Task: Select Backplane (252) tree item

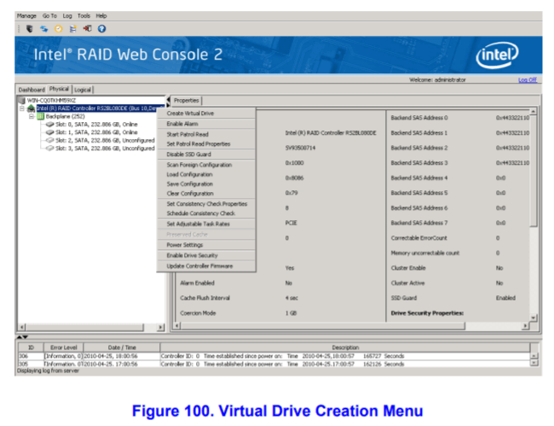Action: 65,116
